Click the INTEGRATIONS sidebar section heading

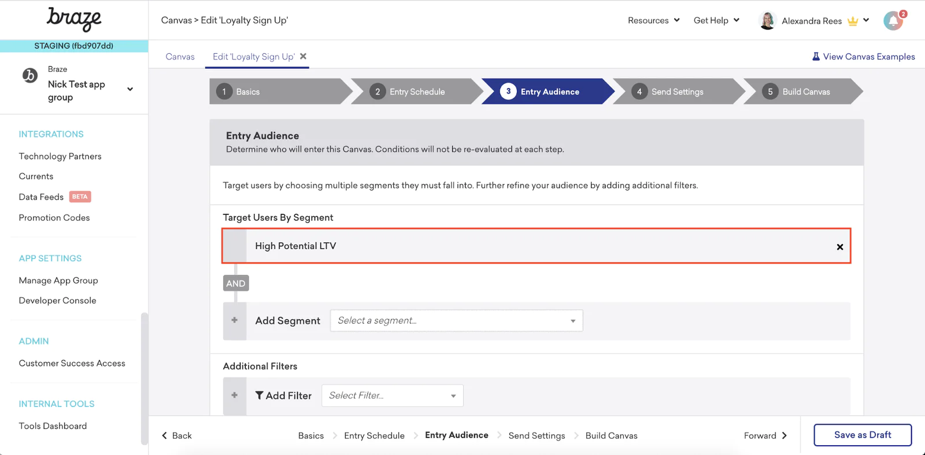coord(51,134)
